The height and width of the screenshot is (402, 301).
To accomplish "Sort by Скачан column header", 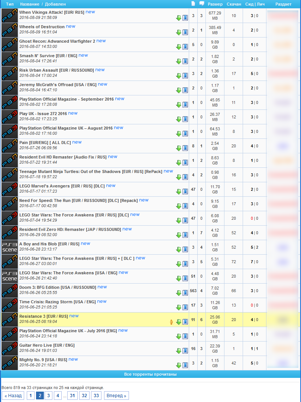I will pyautogui.click(x=234, y=4).
